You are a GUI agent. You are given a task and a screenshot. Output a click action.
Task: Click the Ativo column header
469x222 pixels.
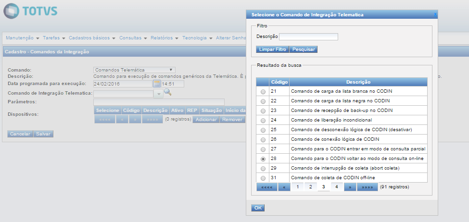click(x=177, y=110)
